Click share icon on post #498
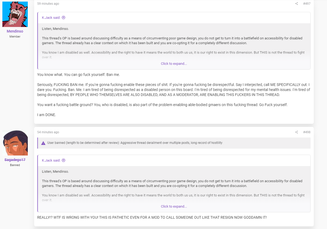The height and width of the screenshot is (229, 327). tap(297, 132)
